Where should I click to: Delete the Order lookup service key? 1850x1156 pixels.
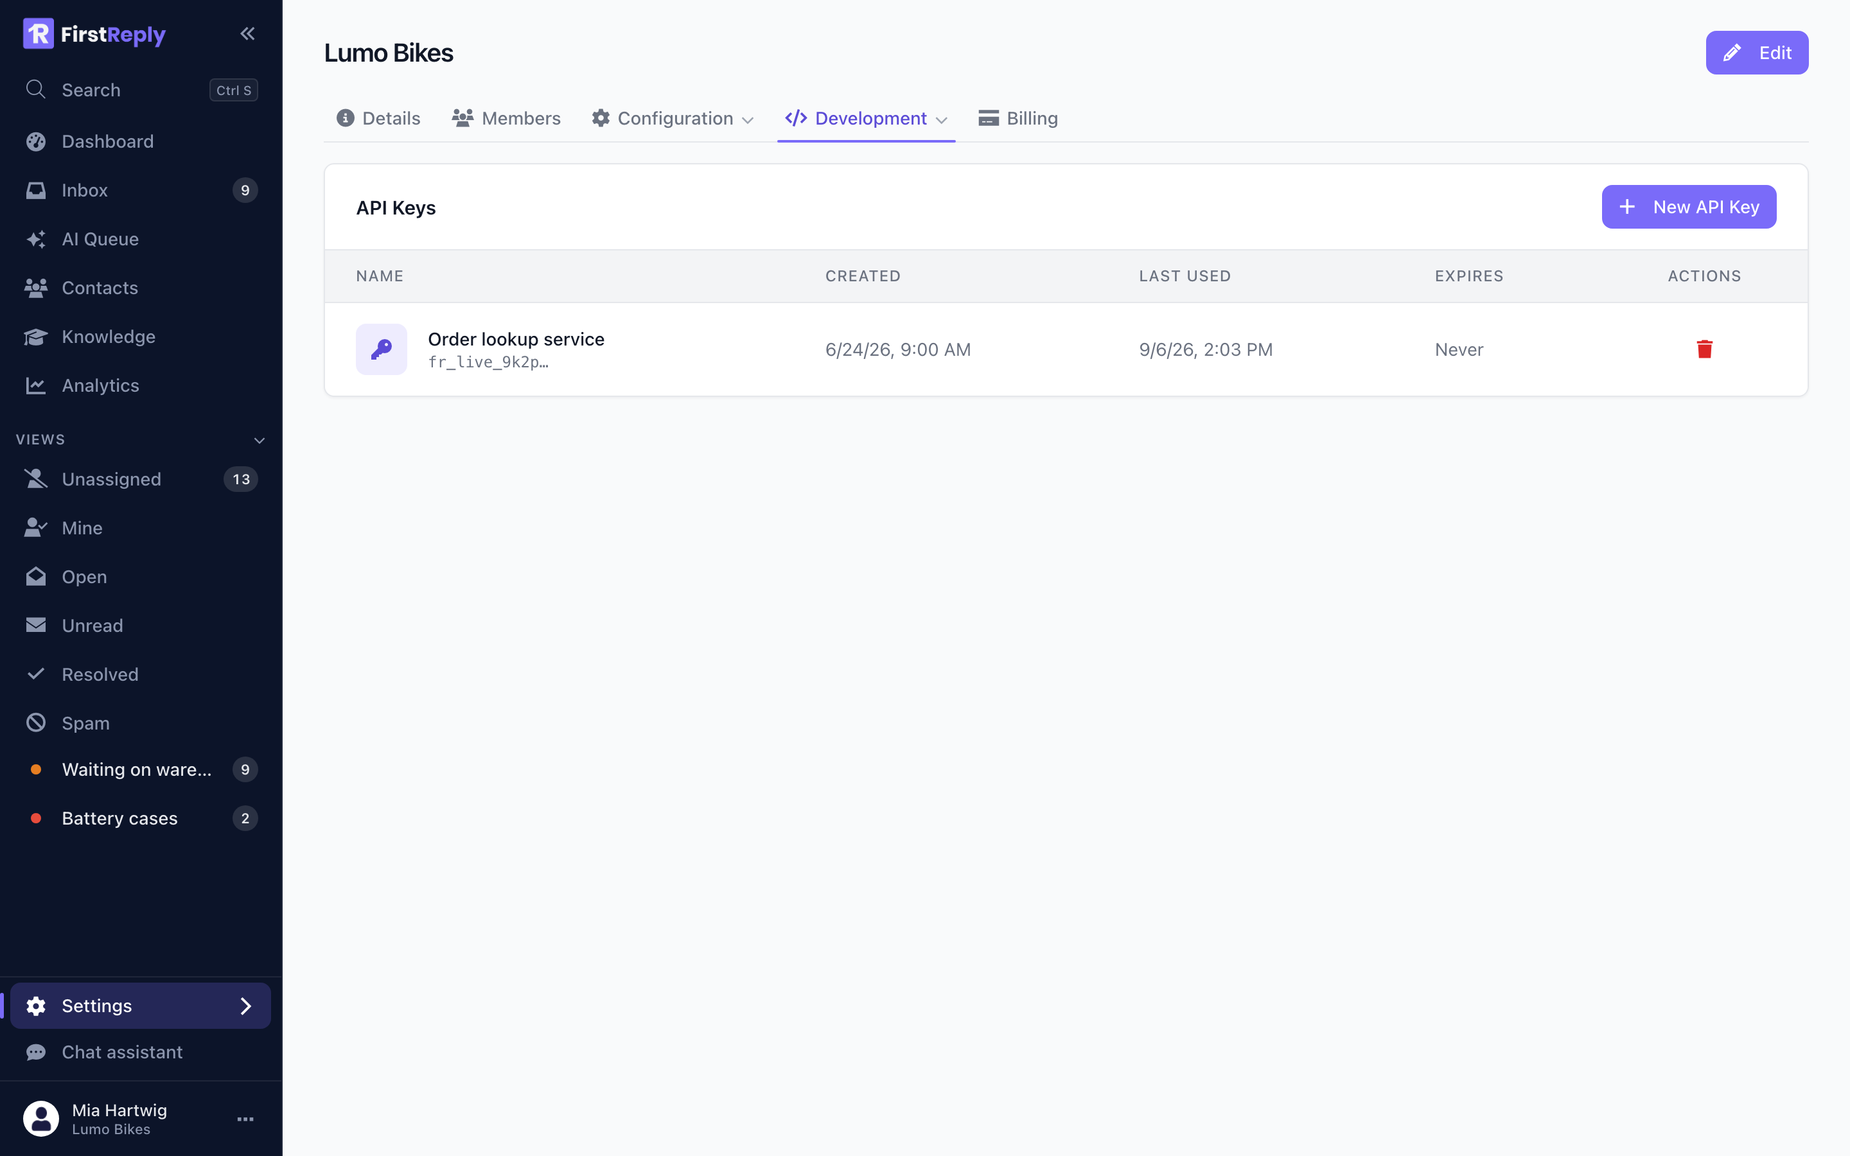pyautogui.click(x=1705, y=349)
